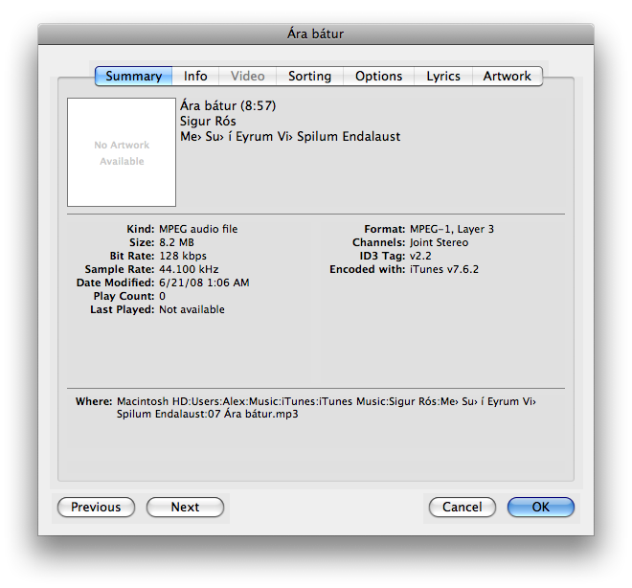Image resolution: width=632 pixels, height=588 pixels.
Task: Cancel the song info dialog
Action: [462, 507]
